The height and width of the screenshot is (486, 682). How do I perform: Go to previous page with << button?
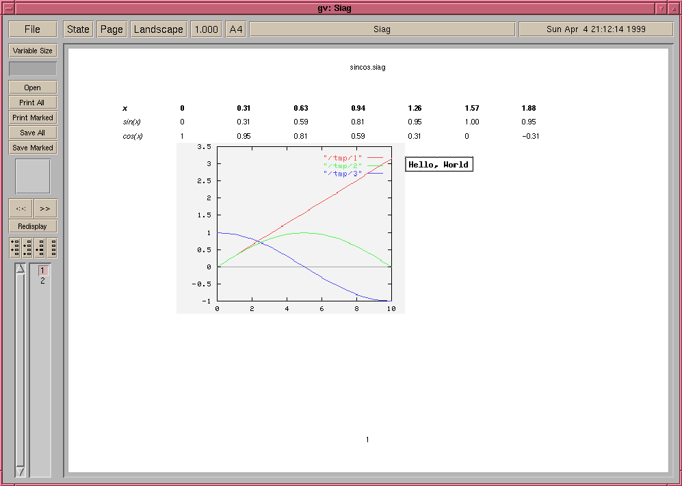(21, 208)
